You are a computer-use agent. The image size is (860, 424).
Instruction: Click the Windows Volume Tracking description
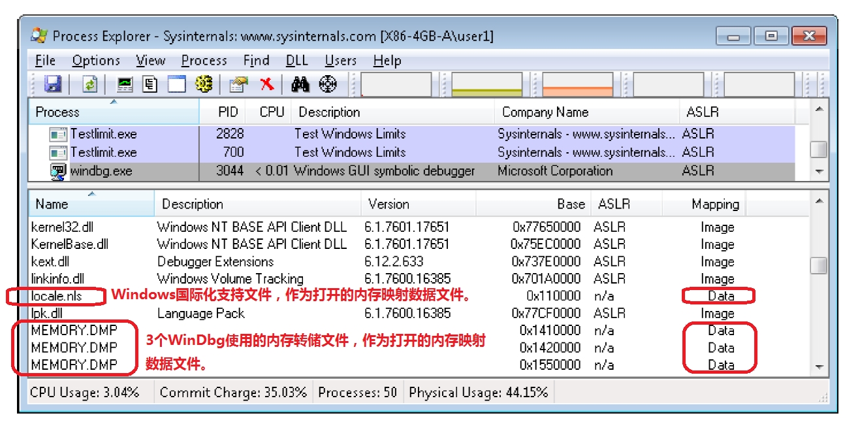[230, 278]
